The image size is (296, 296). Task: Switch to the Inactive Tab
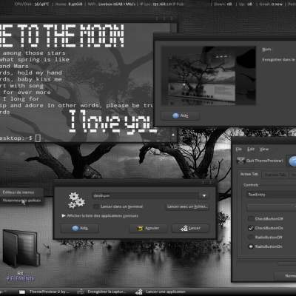point(275,175)
